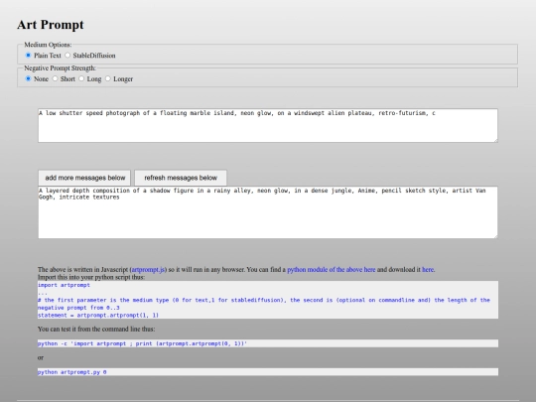
Task: Click the '# the first parameter is the medium type' comment
Action: [264, 304]
